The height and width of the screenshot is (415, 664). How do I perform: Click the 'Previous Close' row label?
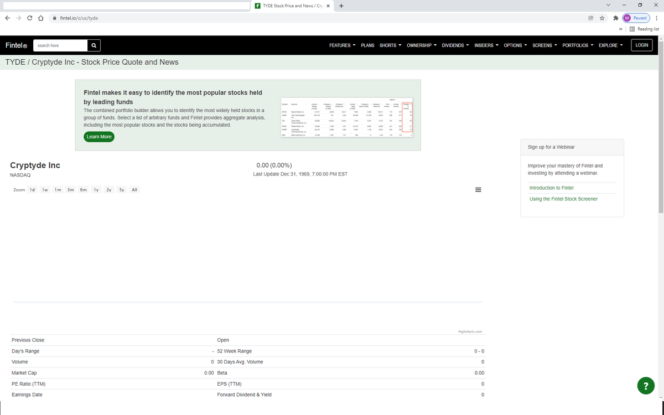(28, 340)
